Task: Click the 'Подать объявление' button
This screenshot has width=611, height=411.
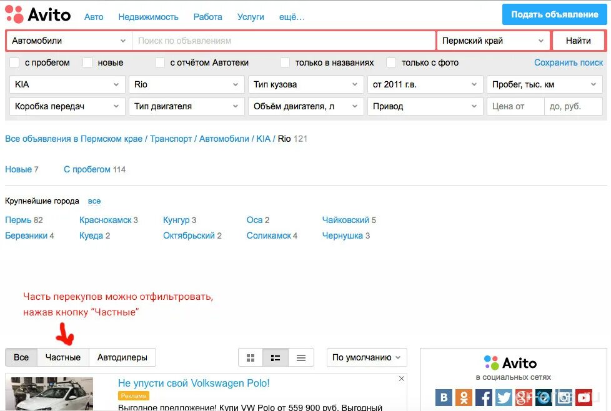Action: click(555, 14)
